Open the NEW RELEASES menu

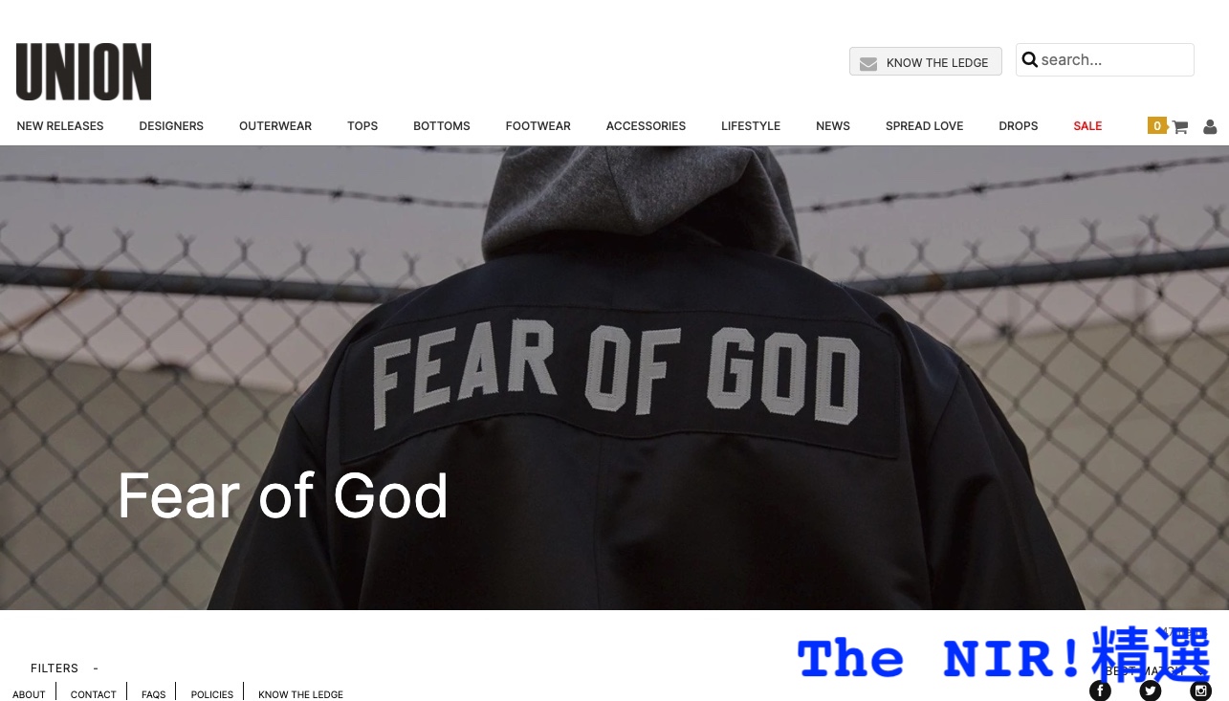60,126
